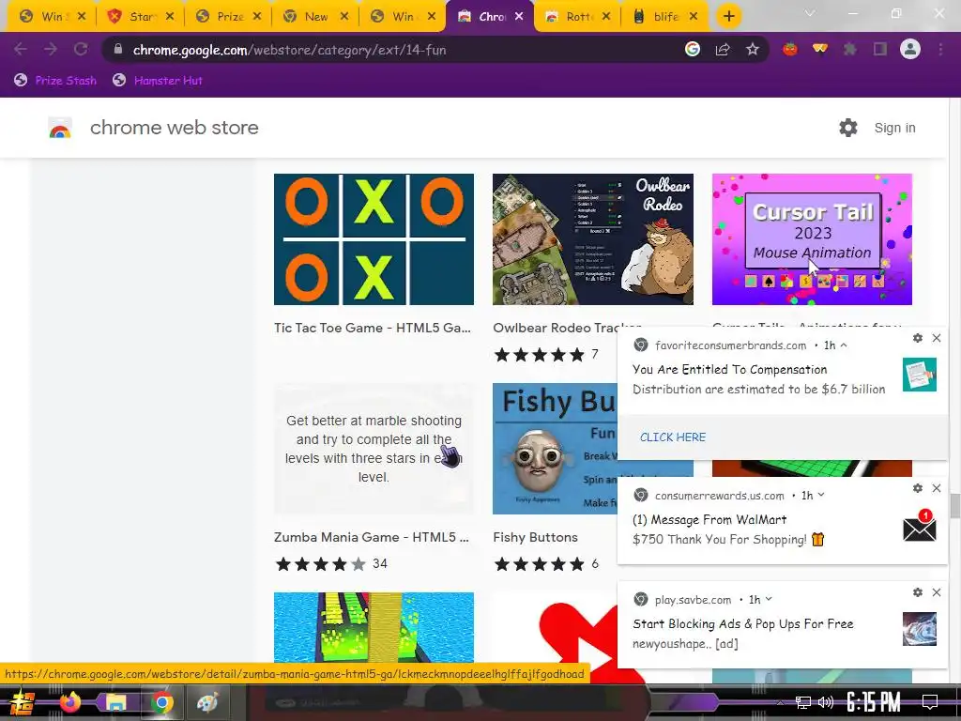
Task: Click the Zumba Mania description card
Action: [374, 449]
